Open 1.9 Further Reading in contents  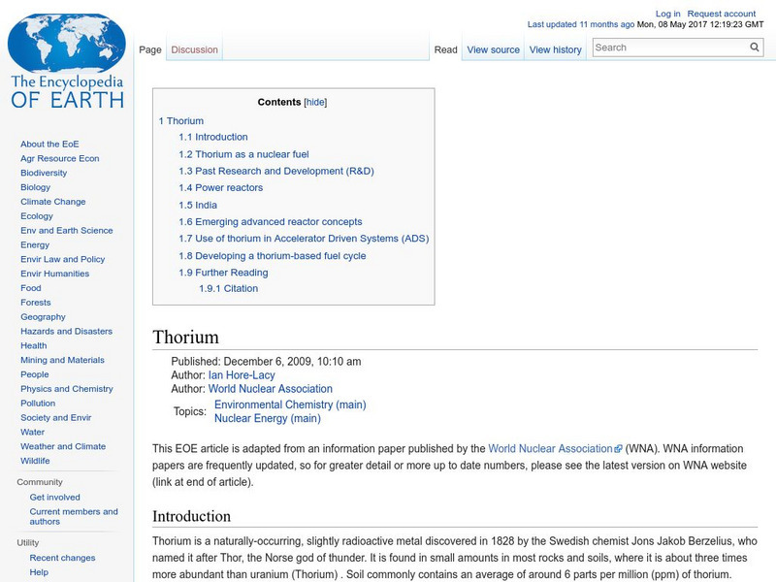[x=223, y=273]
